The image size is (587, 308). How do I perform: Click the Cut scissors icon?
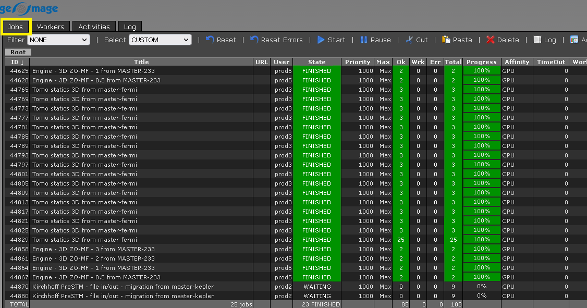pos(409,40)
